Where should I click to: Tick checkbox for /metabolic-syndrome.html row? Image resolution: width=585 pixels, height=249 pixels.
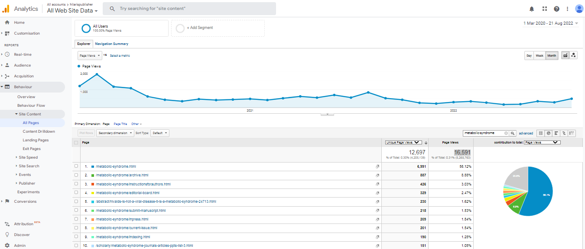[76, 166]
